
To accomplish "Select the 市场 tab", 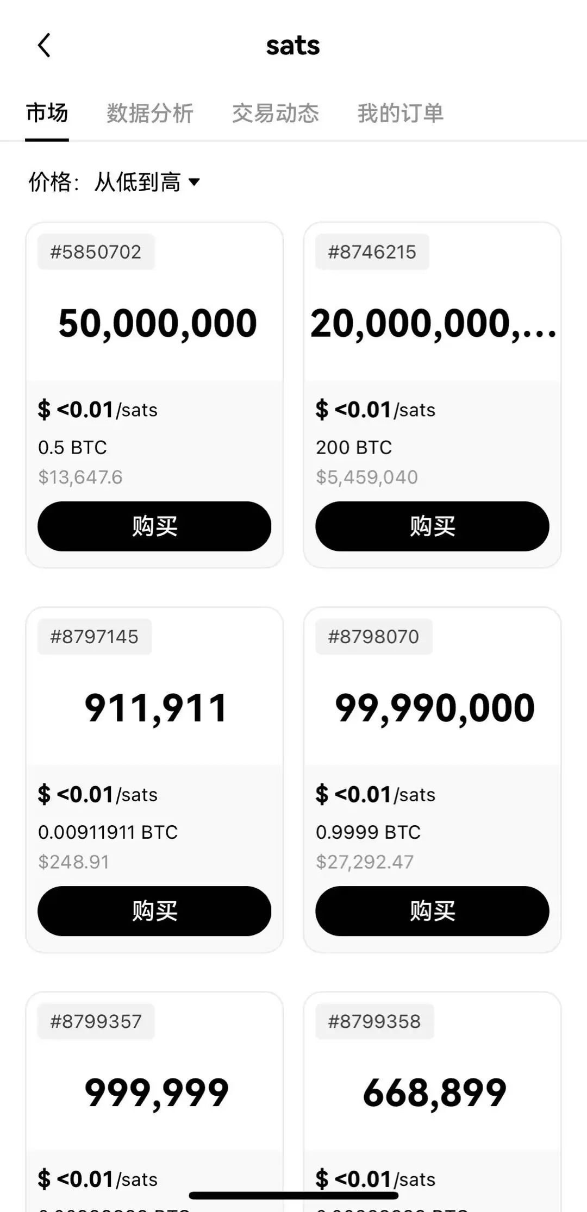I will [47, 114].
